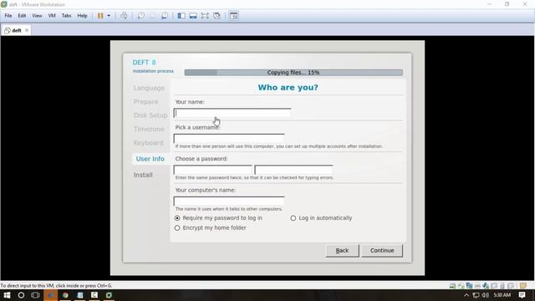Select Encrypt my home folder option
Image resolution: width=535 pixels, height=301 pixels.
click(177, 228)
